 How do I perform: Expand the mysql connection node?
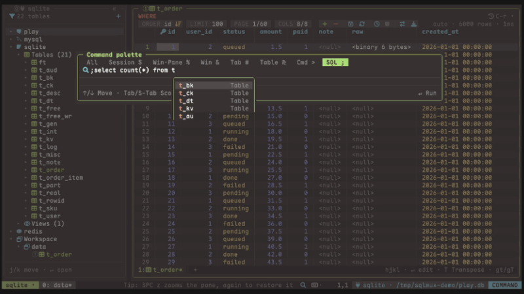(11, 39)
